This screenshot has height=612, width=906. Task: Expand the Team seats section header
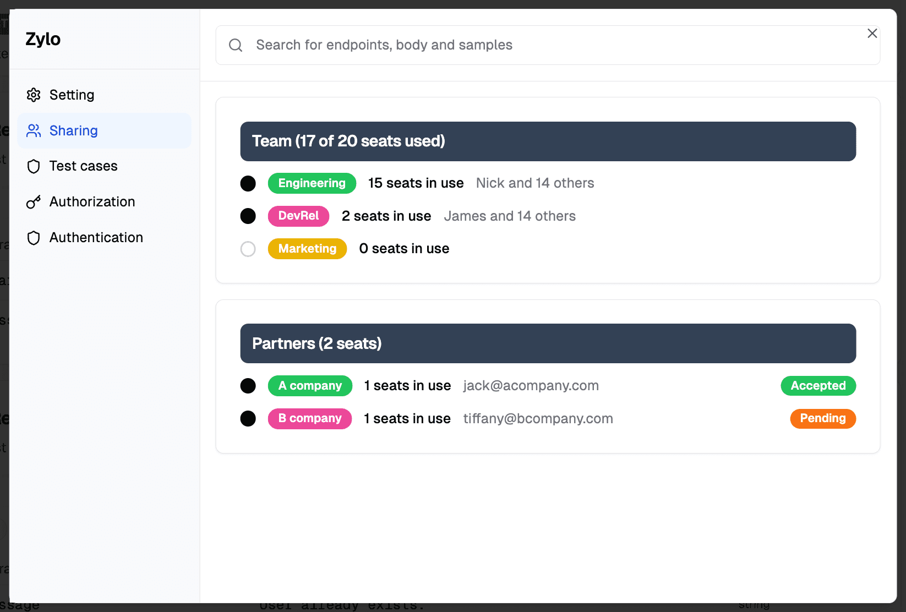click(x=548, y=141)
